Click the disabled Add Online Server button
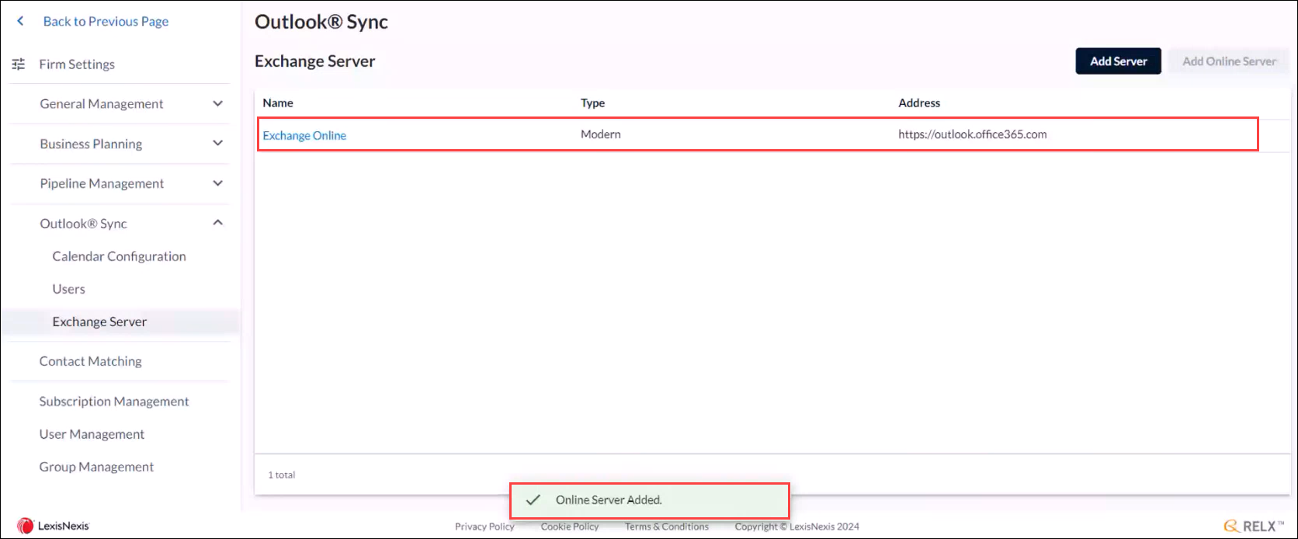Screen dimensions: 1298x539 1229,61
